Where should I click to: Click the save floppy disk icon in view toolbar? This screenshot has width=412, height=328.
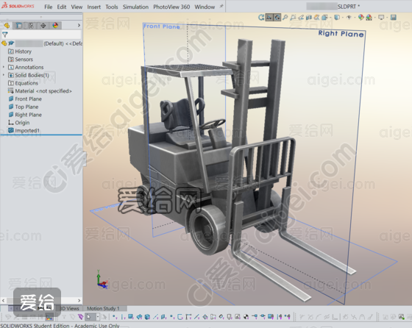coord(394,18)
